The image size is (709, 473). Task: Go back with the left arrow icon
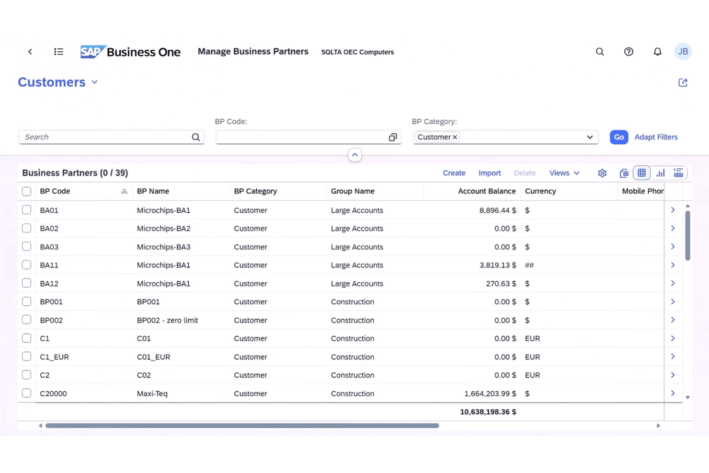tap(30, 52)
